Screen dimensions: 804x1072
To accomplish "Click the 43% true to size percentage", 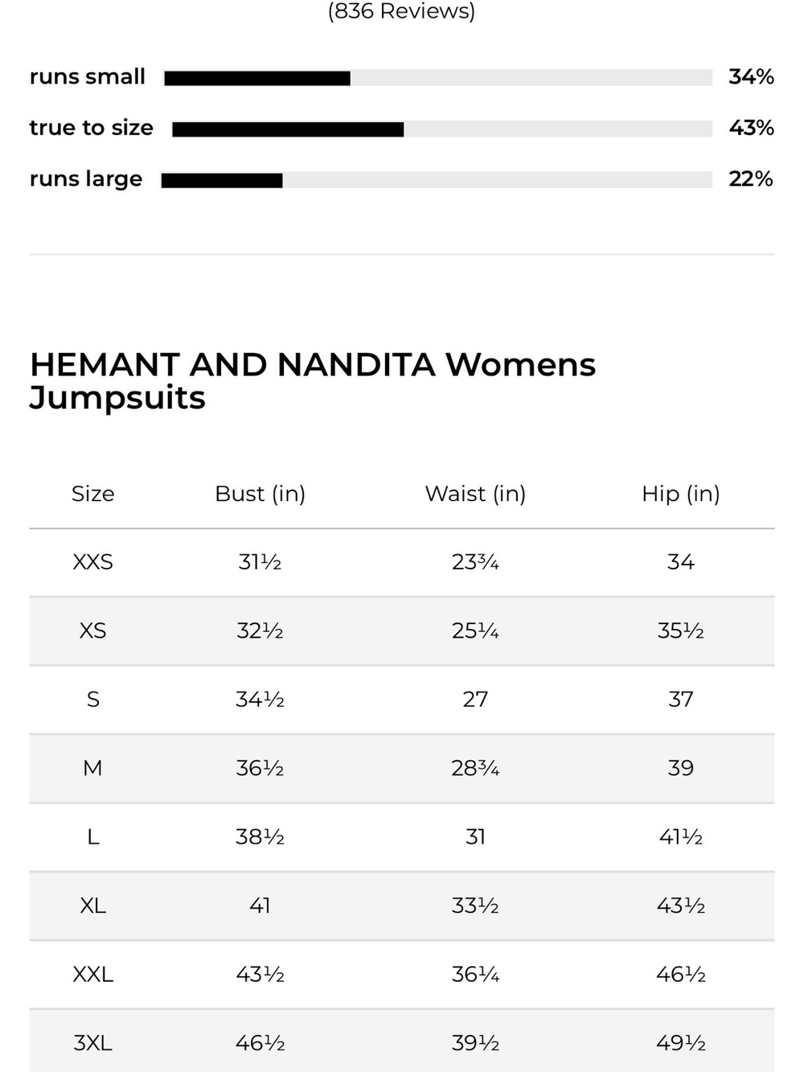I will pyautogui.click(x=751, y=128).
